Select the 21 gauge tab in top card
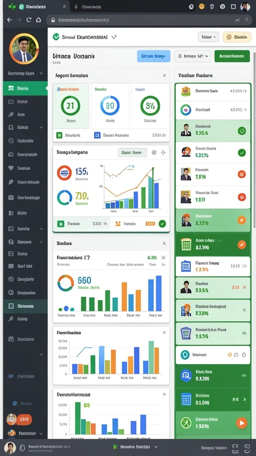This screenshot has width=256, height=456. [x=71, y=106]
